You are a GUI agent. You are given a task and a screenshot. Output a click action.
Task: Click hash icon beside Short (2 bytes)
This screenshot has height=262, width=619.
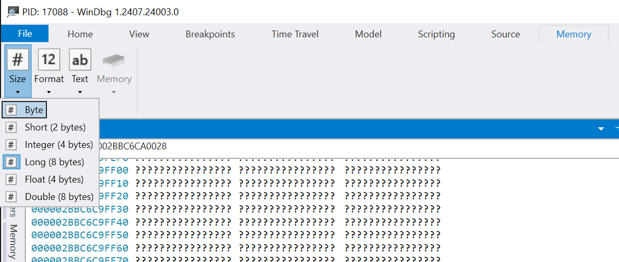coord(12,127)
